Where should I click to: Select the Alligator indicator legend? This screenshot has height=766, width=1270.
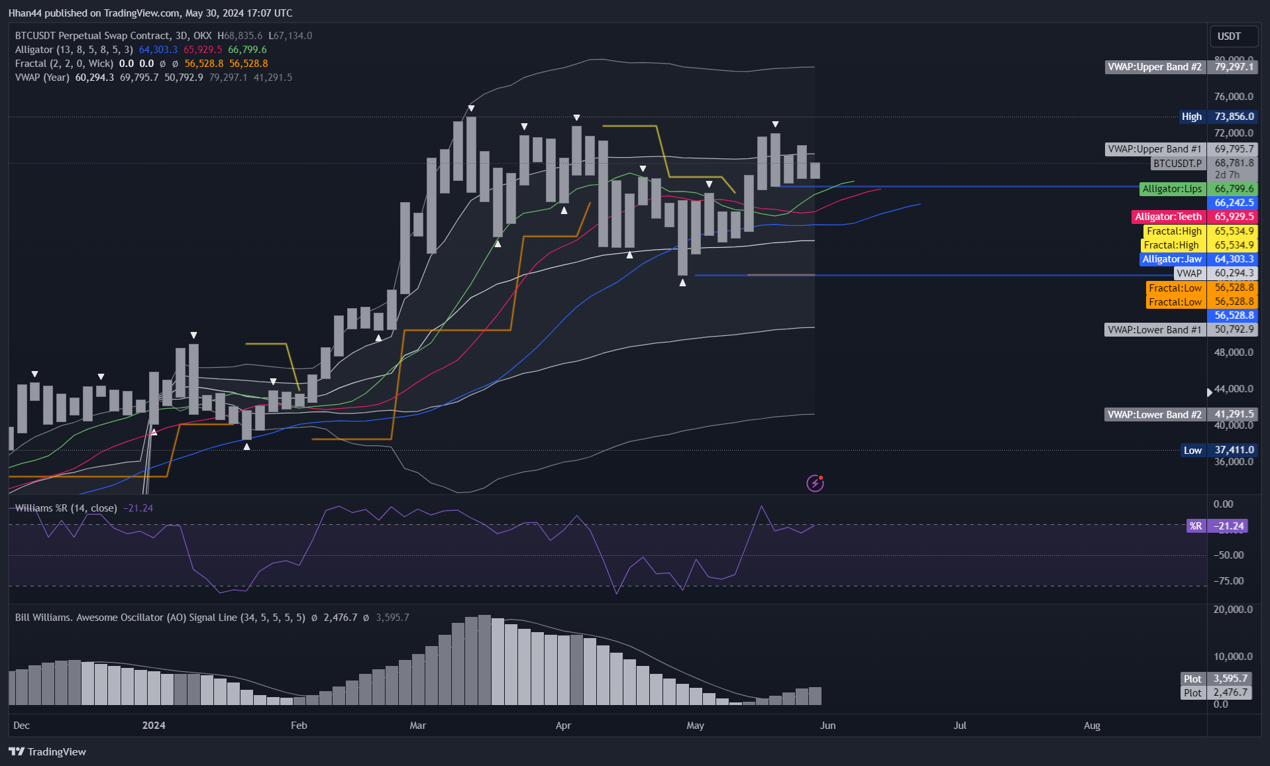(141, 50)
